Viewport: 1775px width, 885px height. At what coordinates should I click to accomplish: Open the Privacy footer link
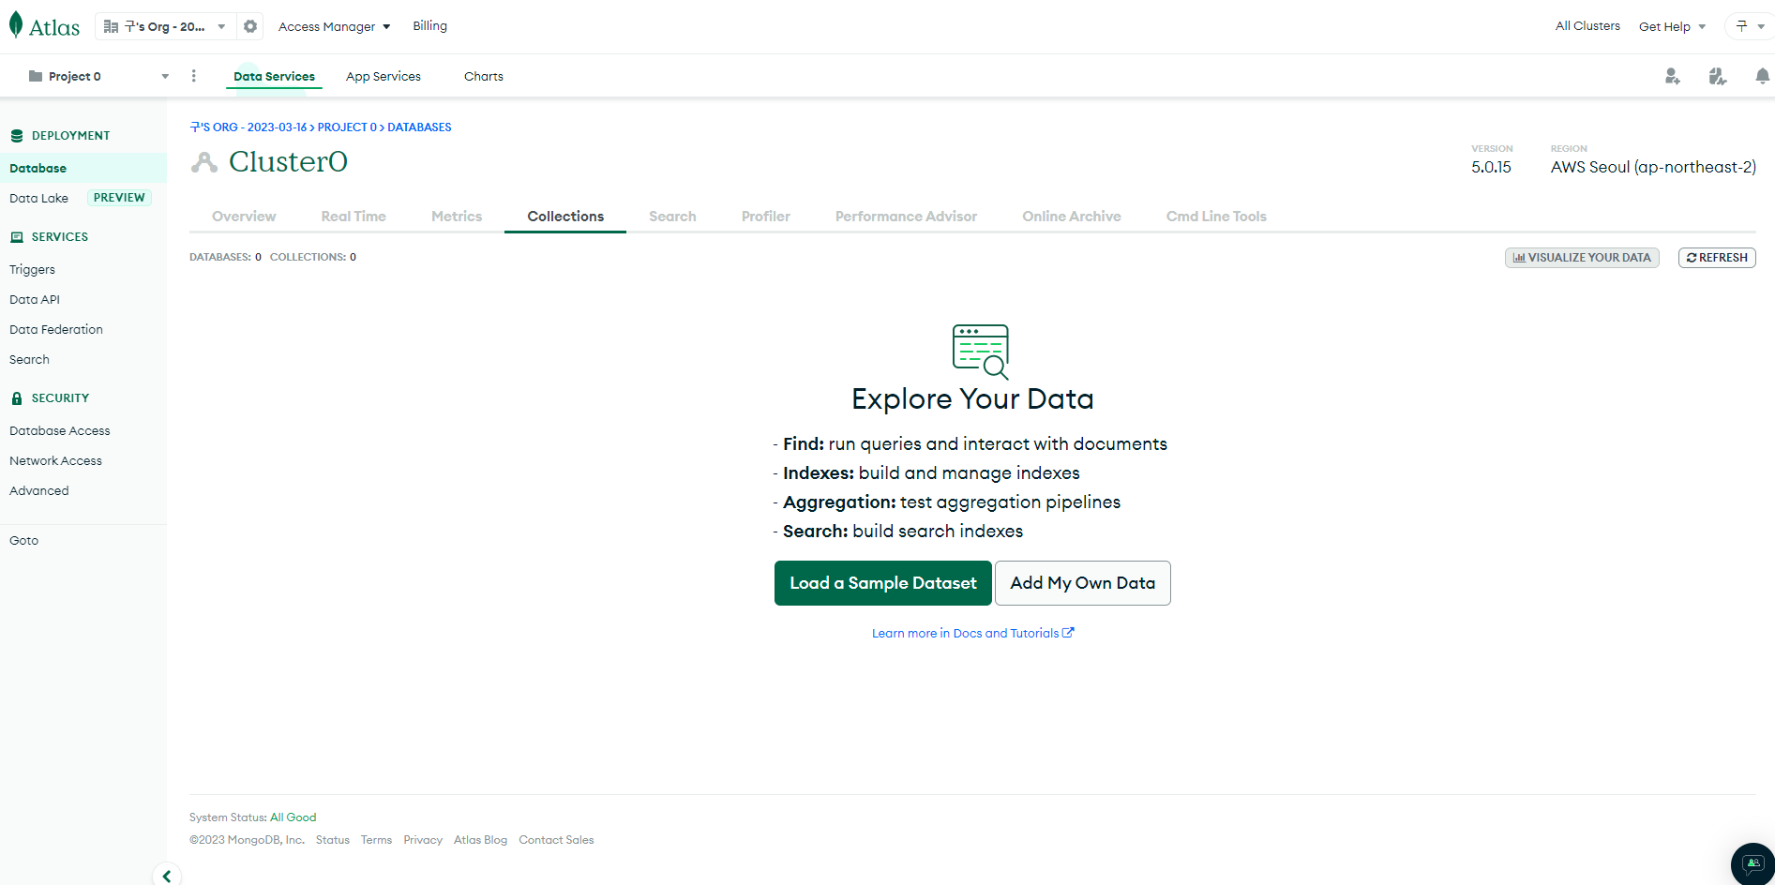(423, 840)
